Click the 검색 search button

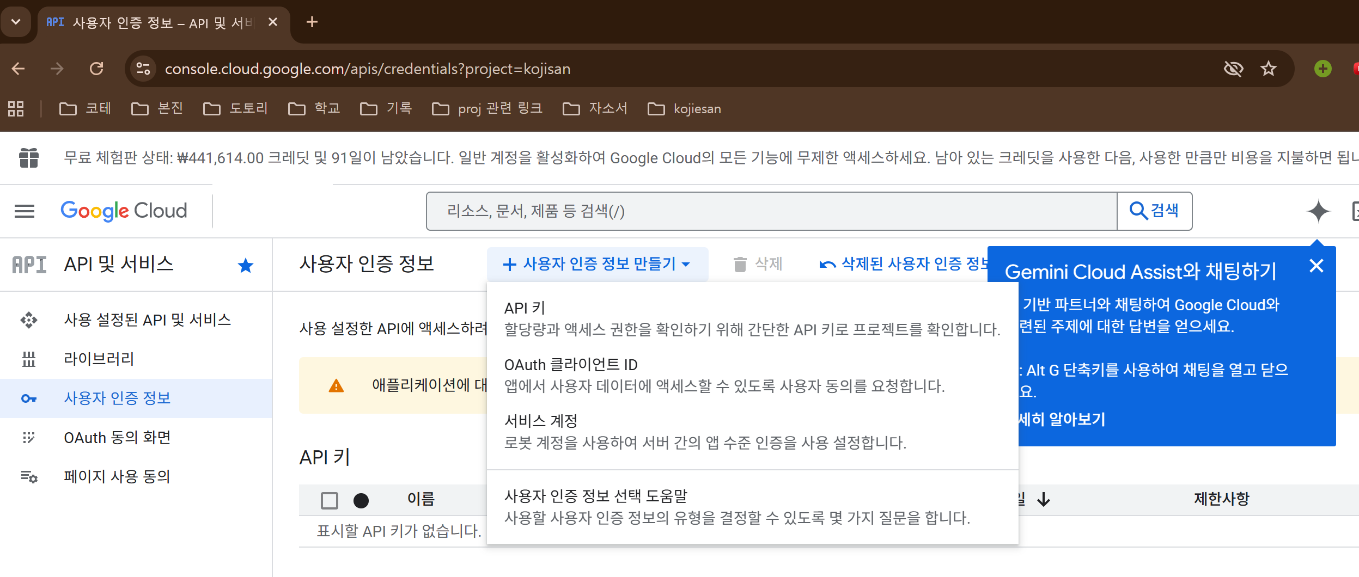pos(1154,211)
